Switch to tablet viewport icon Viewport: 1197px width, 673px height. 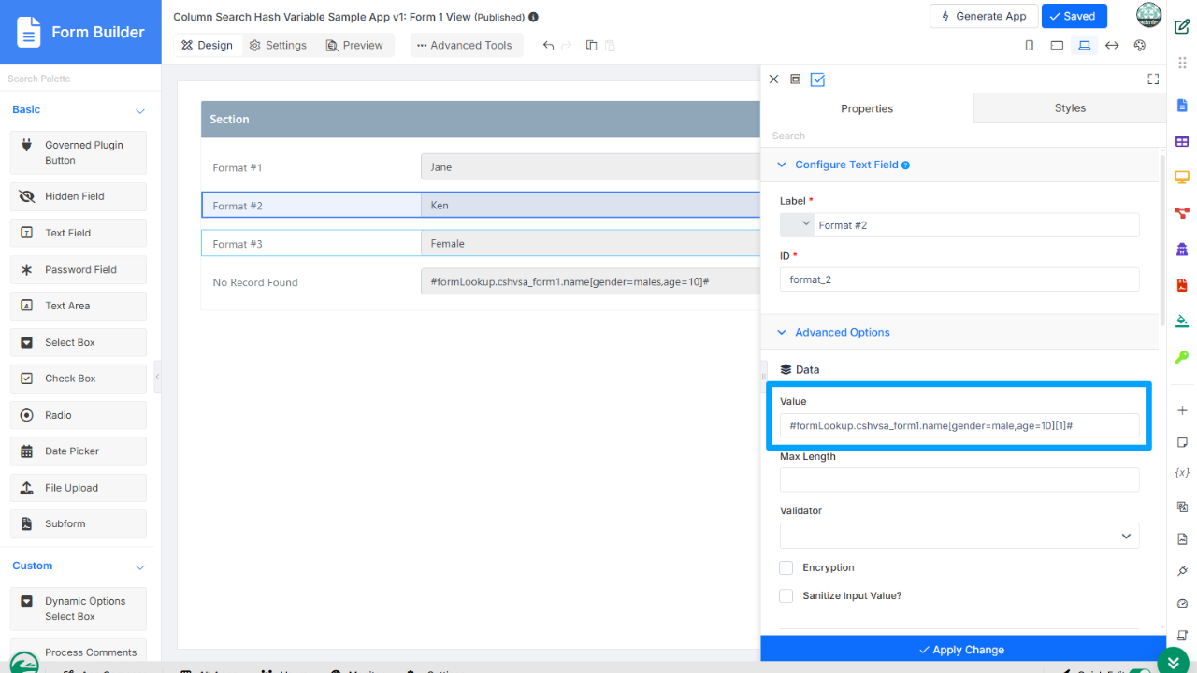pos(1057,45)
